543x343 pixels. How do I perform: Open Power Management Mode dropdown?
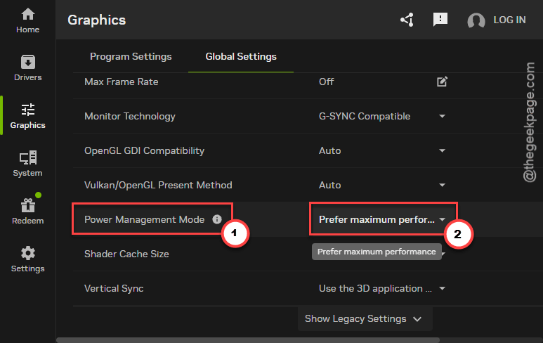coord(382,219)
